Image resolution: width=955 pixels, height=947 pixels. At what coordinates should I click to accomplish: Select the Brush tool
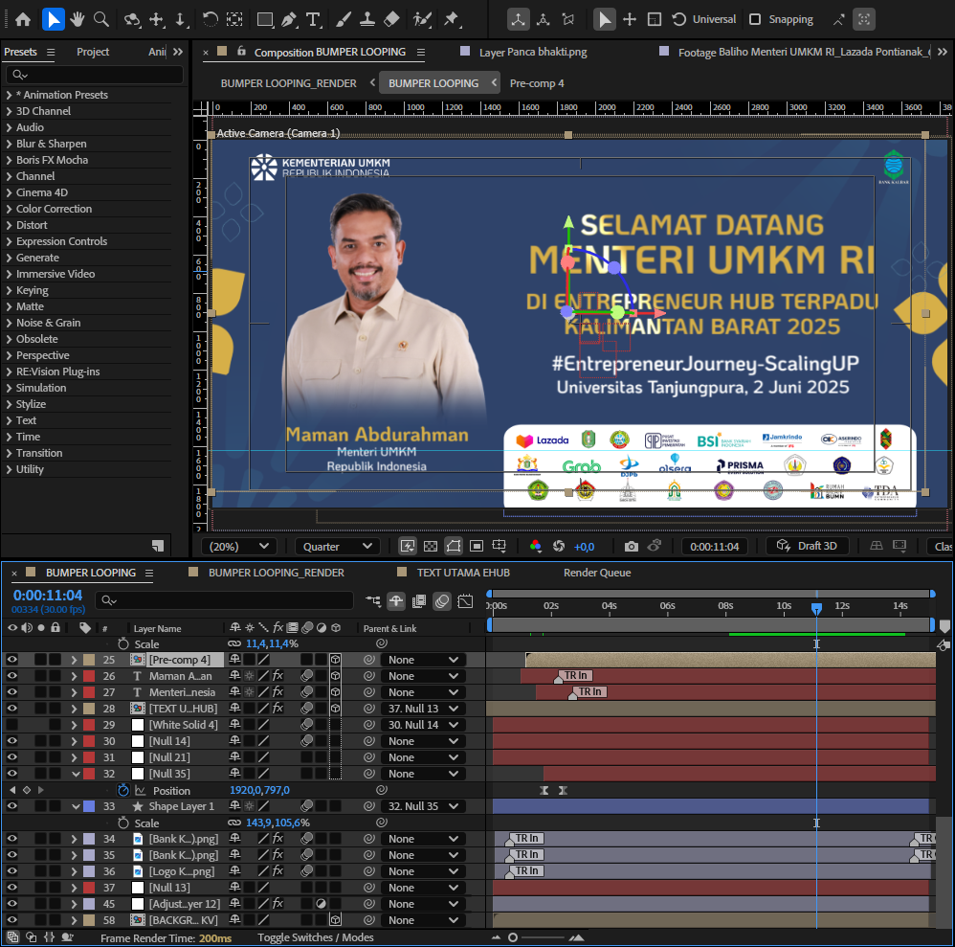[x=343, y=19]
